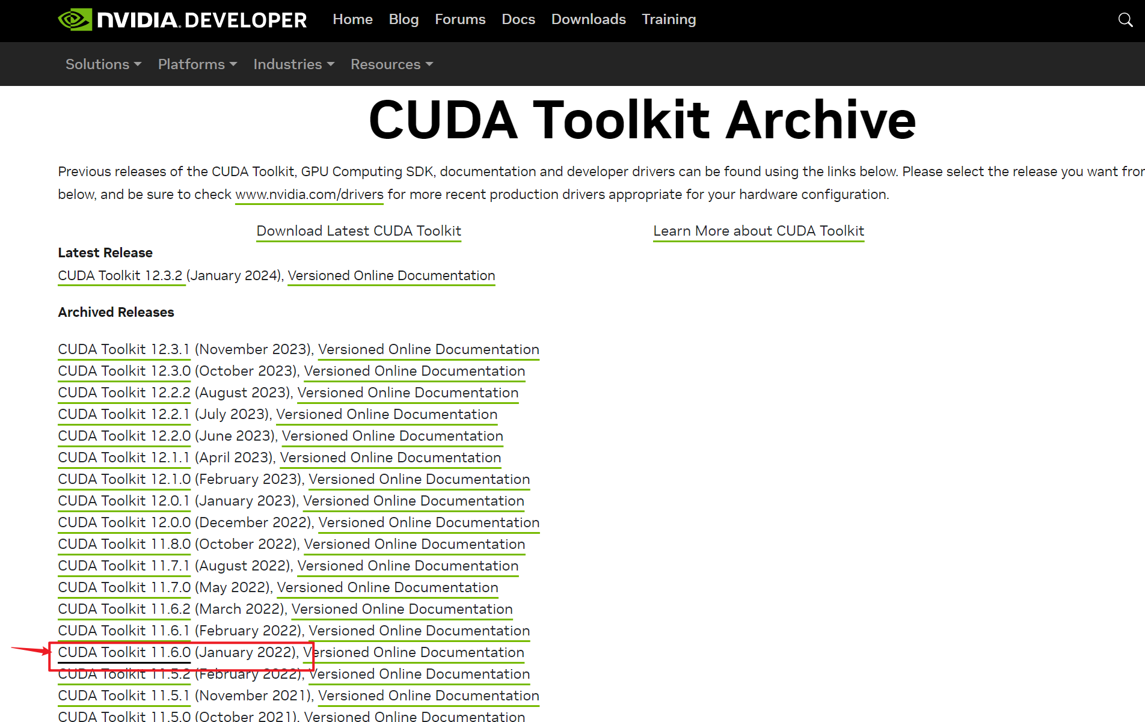The width and height of the screenshot is (1145, 722).
Task: Open CUDA Toolkit 11.5.1 link
Action: click(x=124, y=696)
